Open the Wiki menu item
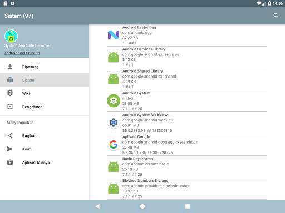Screen dimensions: 285x213 [45, 93]
